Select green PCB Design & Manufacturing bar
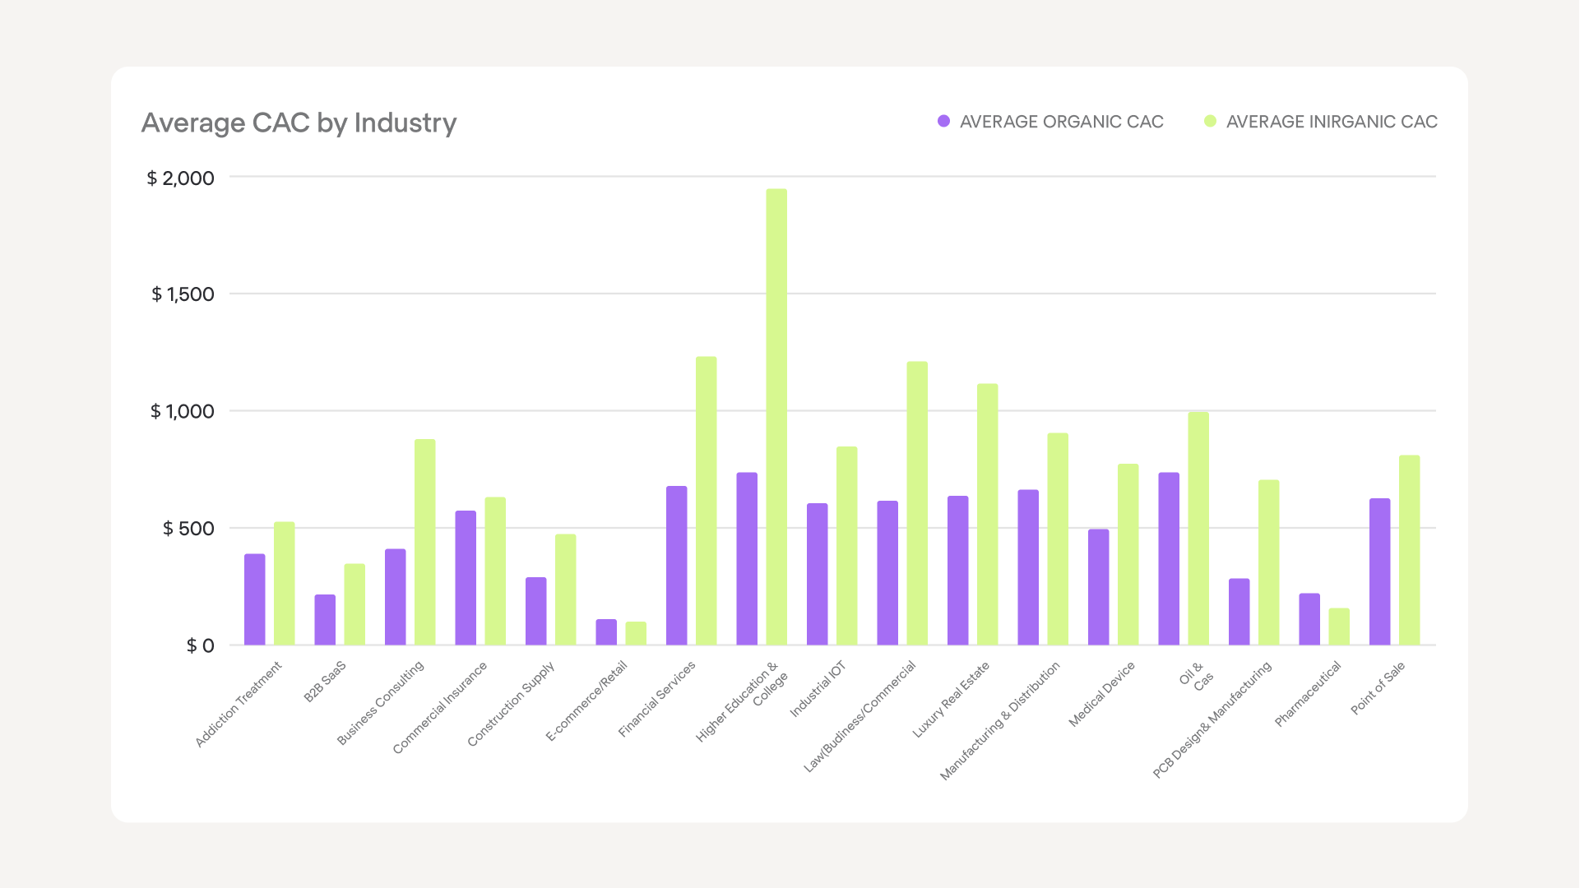 pos(1268,562)
